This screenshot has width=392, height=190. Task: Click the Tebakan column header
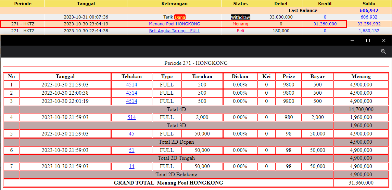click(x=132, y=76)
